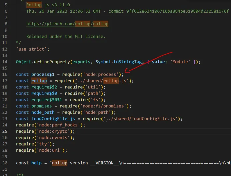Click line number 25 in the gutter
This screenshot has height=176, width=231.
(x=5, y=131)
